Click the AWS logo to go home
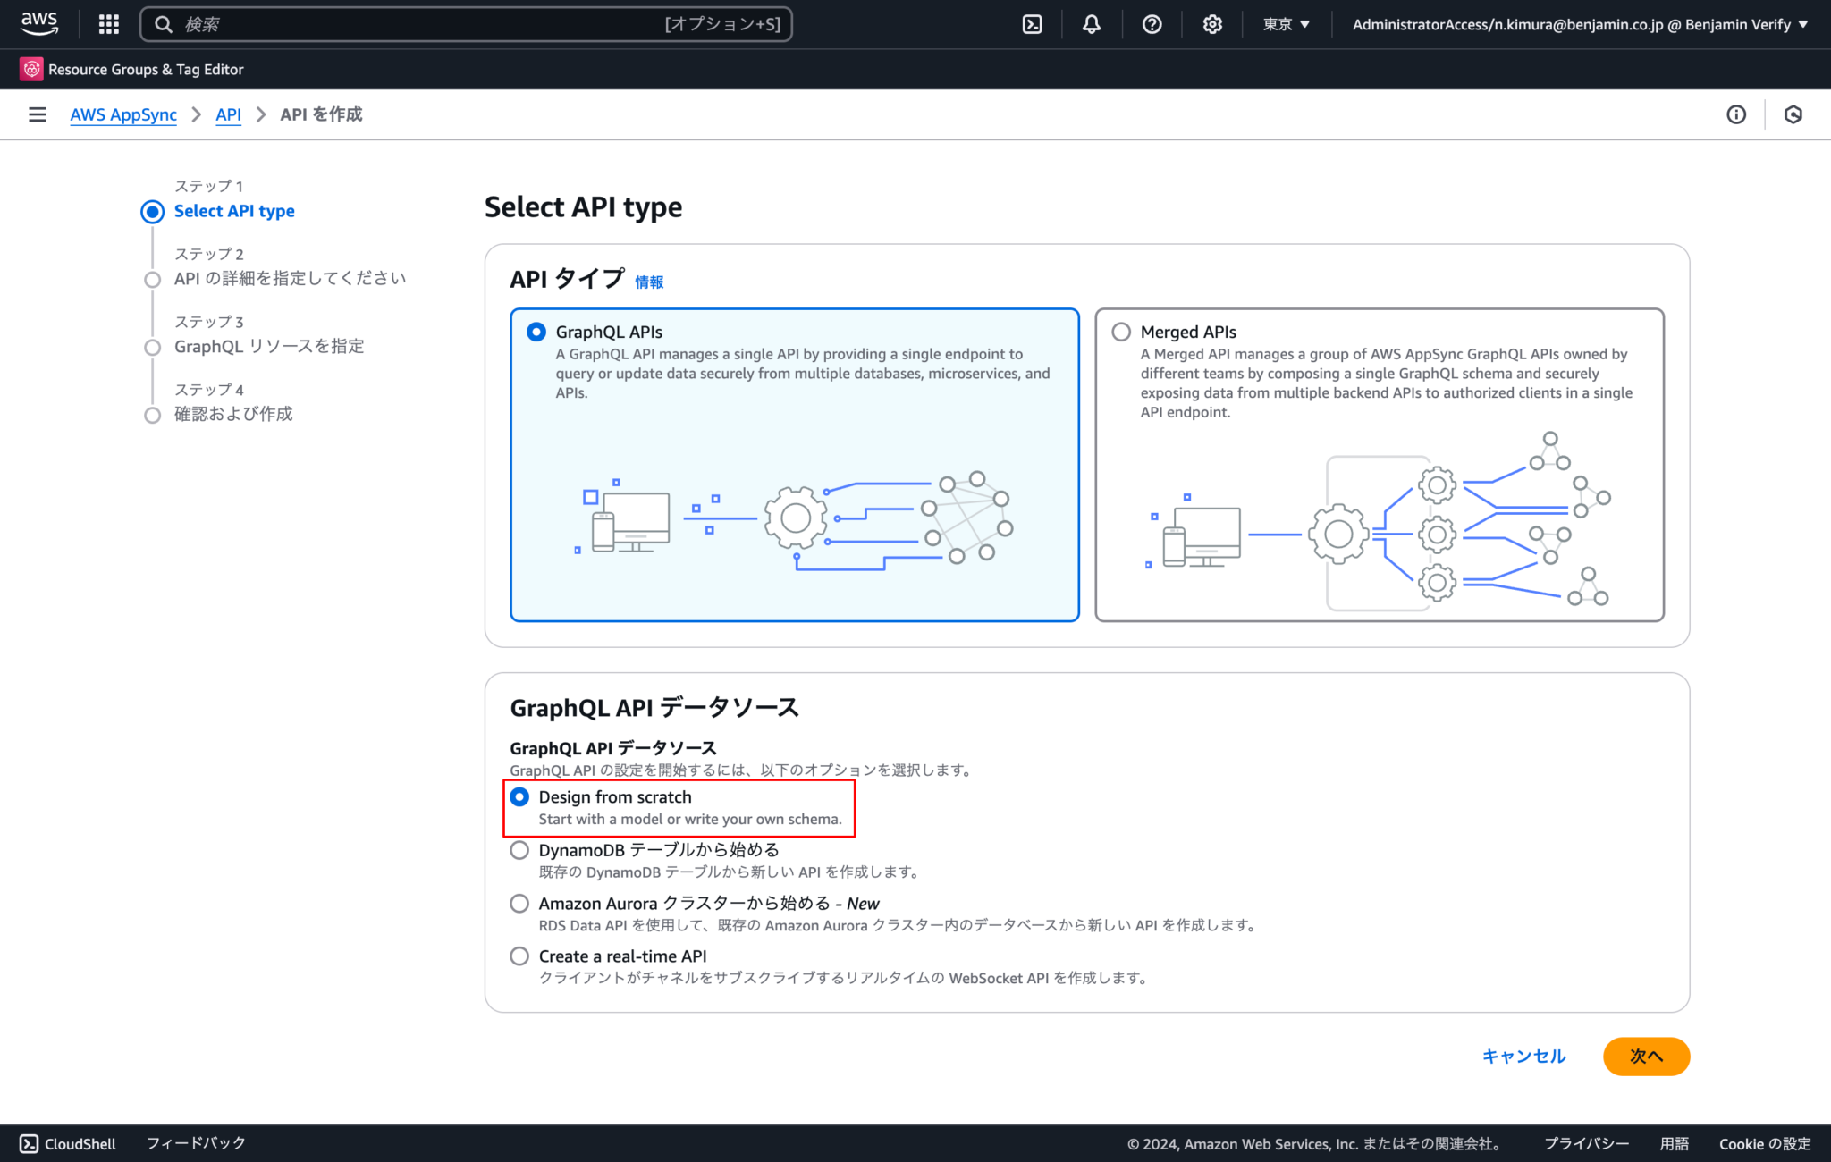This screenshot has height=1162, width=1831. pyautogui.click(x=38, y=23)
